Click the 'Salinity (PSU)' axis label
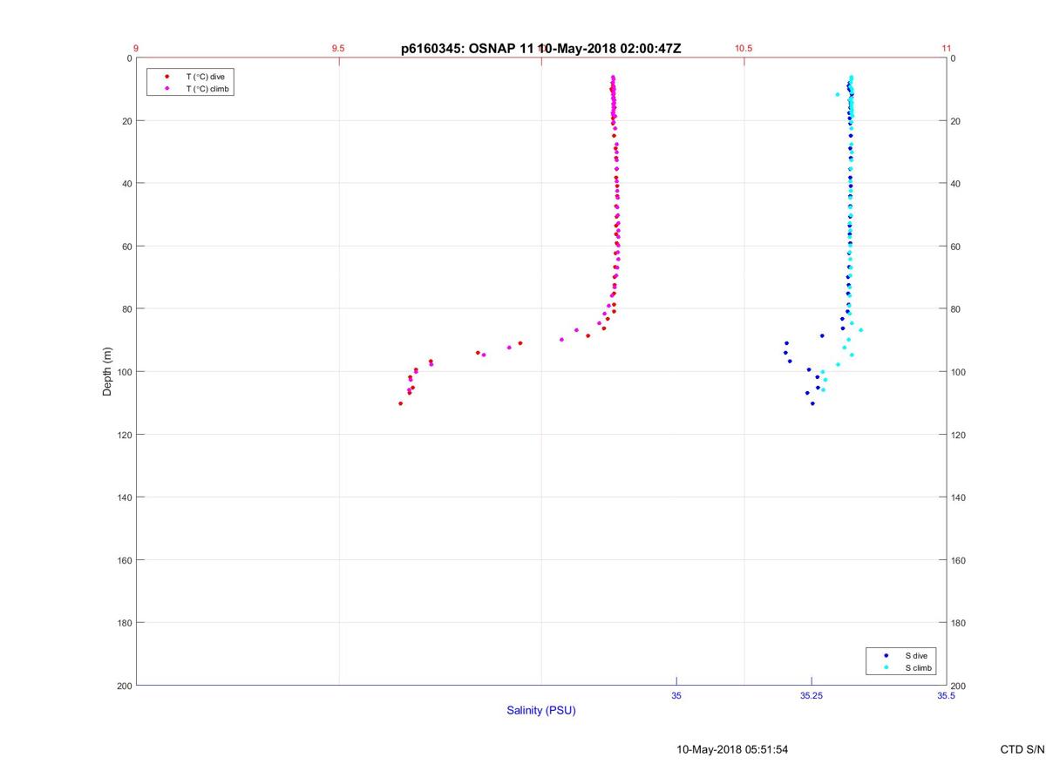 541,710
